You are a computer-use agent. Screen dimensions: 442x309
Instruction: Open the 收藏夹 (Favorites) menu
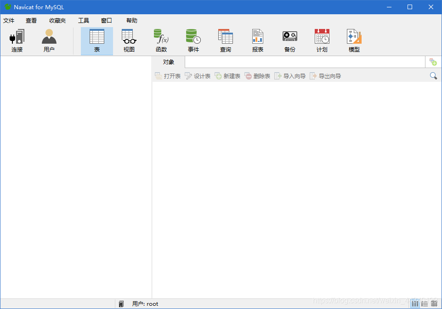point(57,21)
